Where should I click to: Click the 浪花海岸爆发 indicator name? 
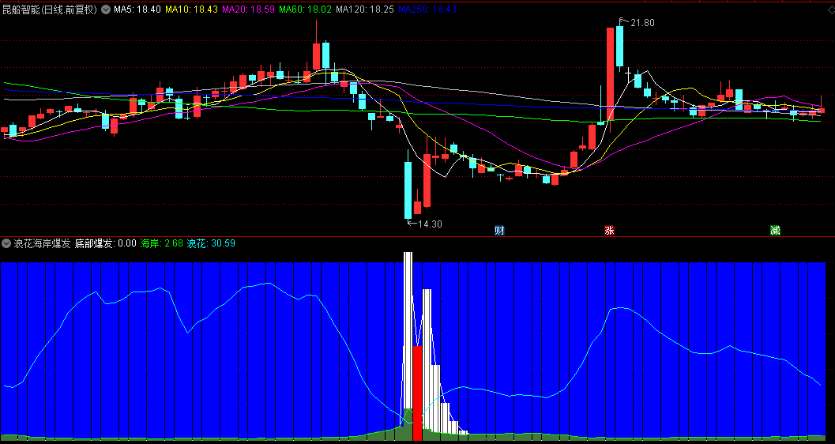tap(42, 244)
